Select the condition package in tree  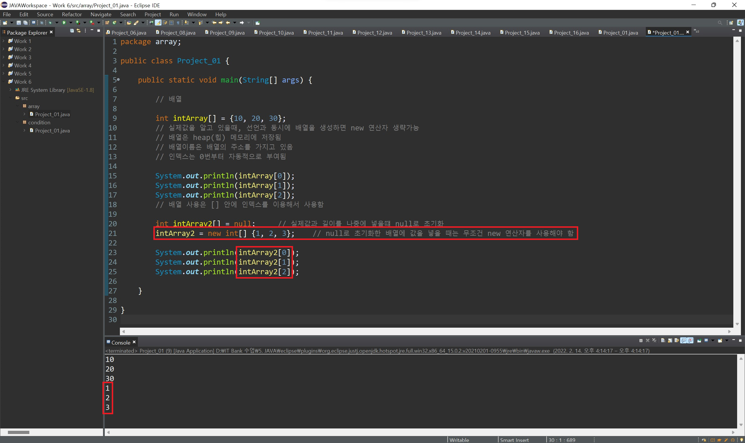(39, 122)
